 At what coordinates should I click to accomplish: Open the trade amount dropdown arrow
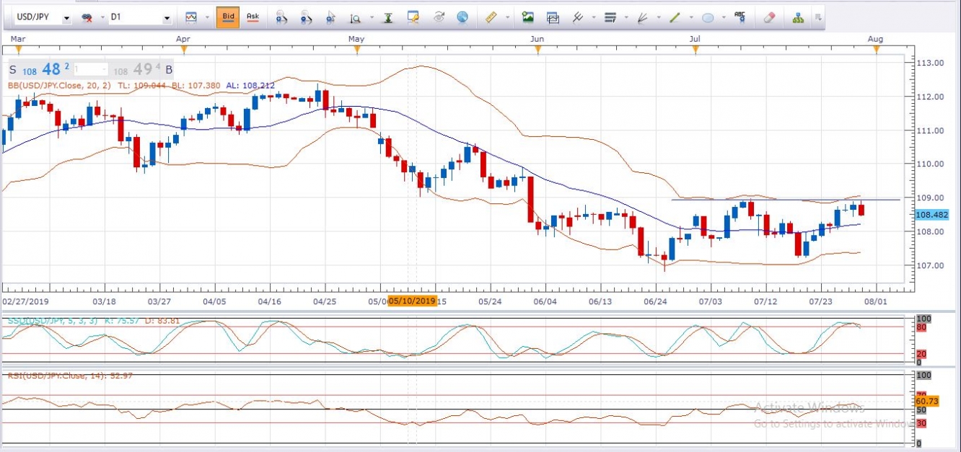[x=105, y=70]
